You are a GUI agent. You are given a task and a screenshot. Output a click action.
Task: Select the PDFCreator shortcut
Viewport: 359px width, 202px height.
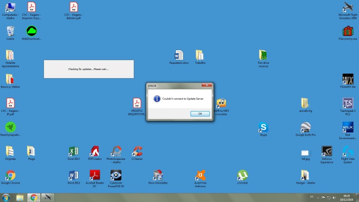(x=95, y=153)
